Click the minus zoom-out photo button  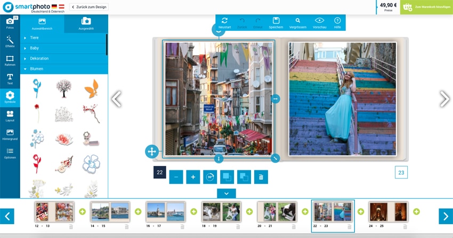(x=176, y=177)
